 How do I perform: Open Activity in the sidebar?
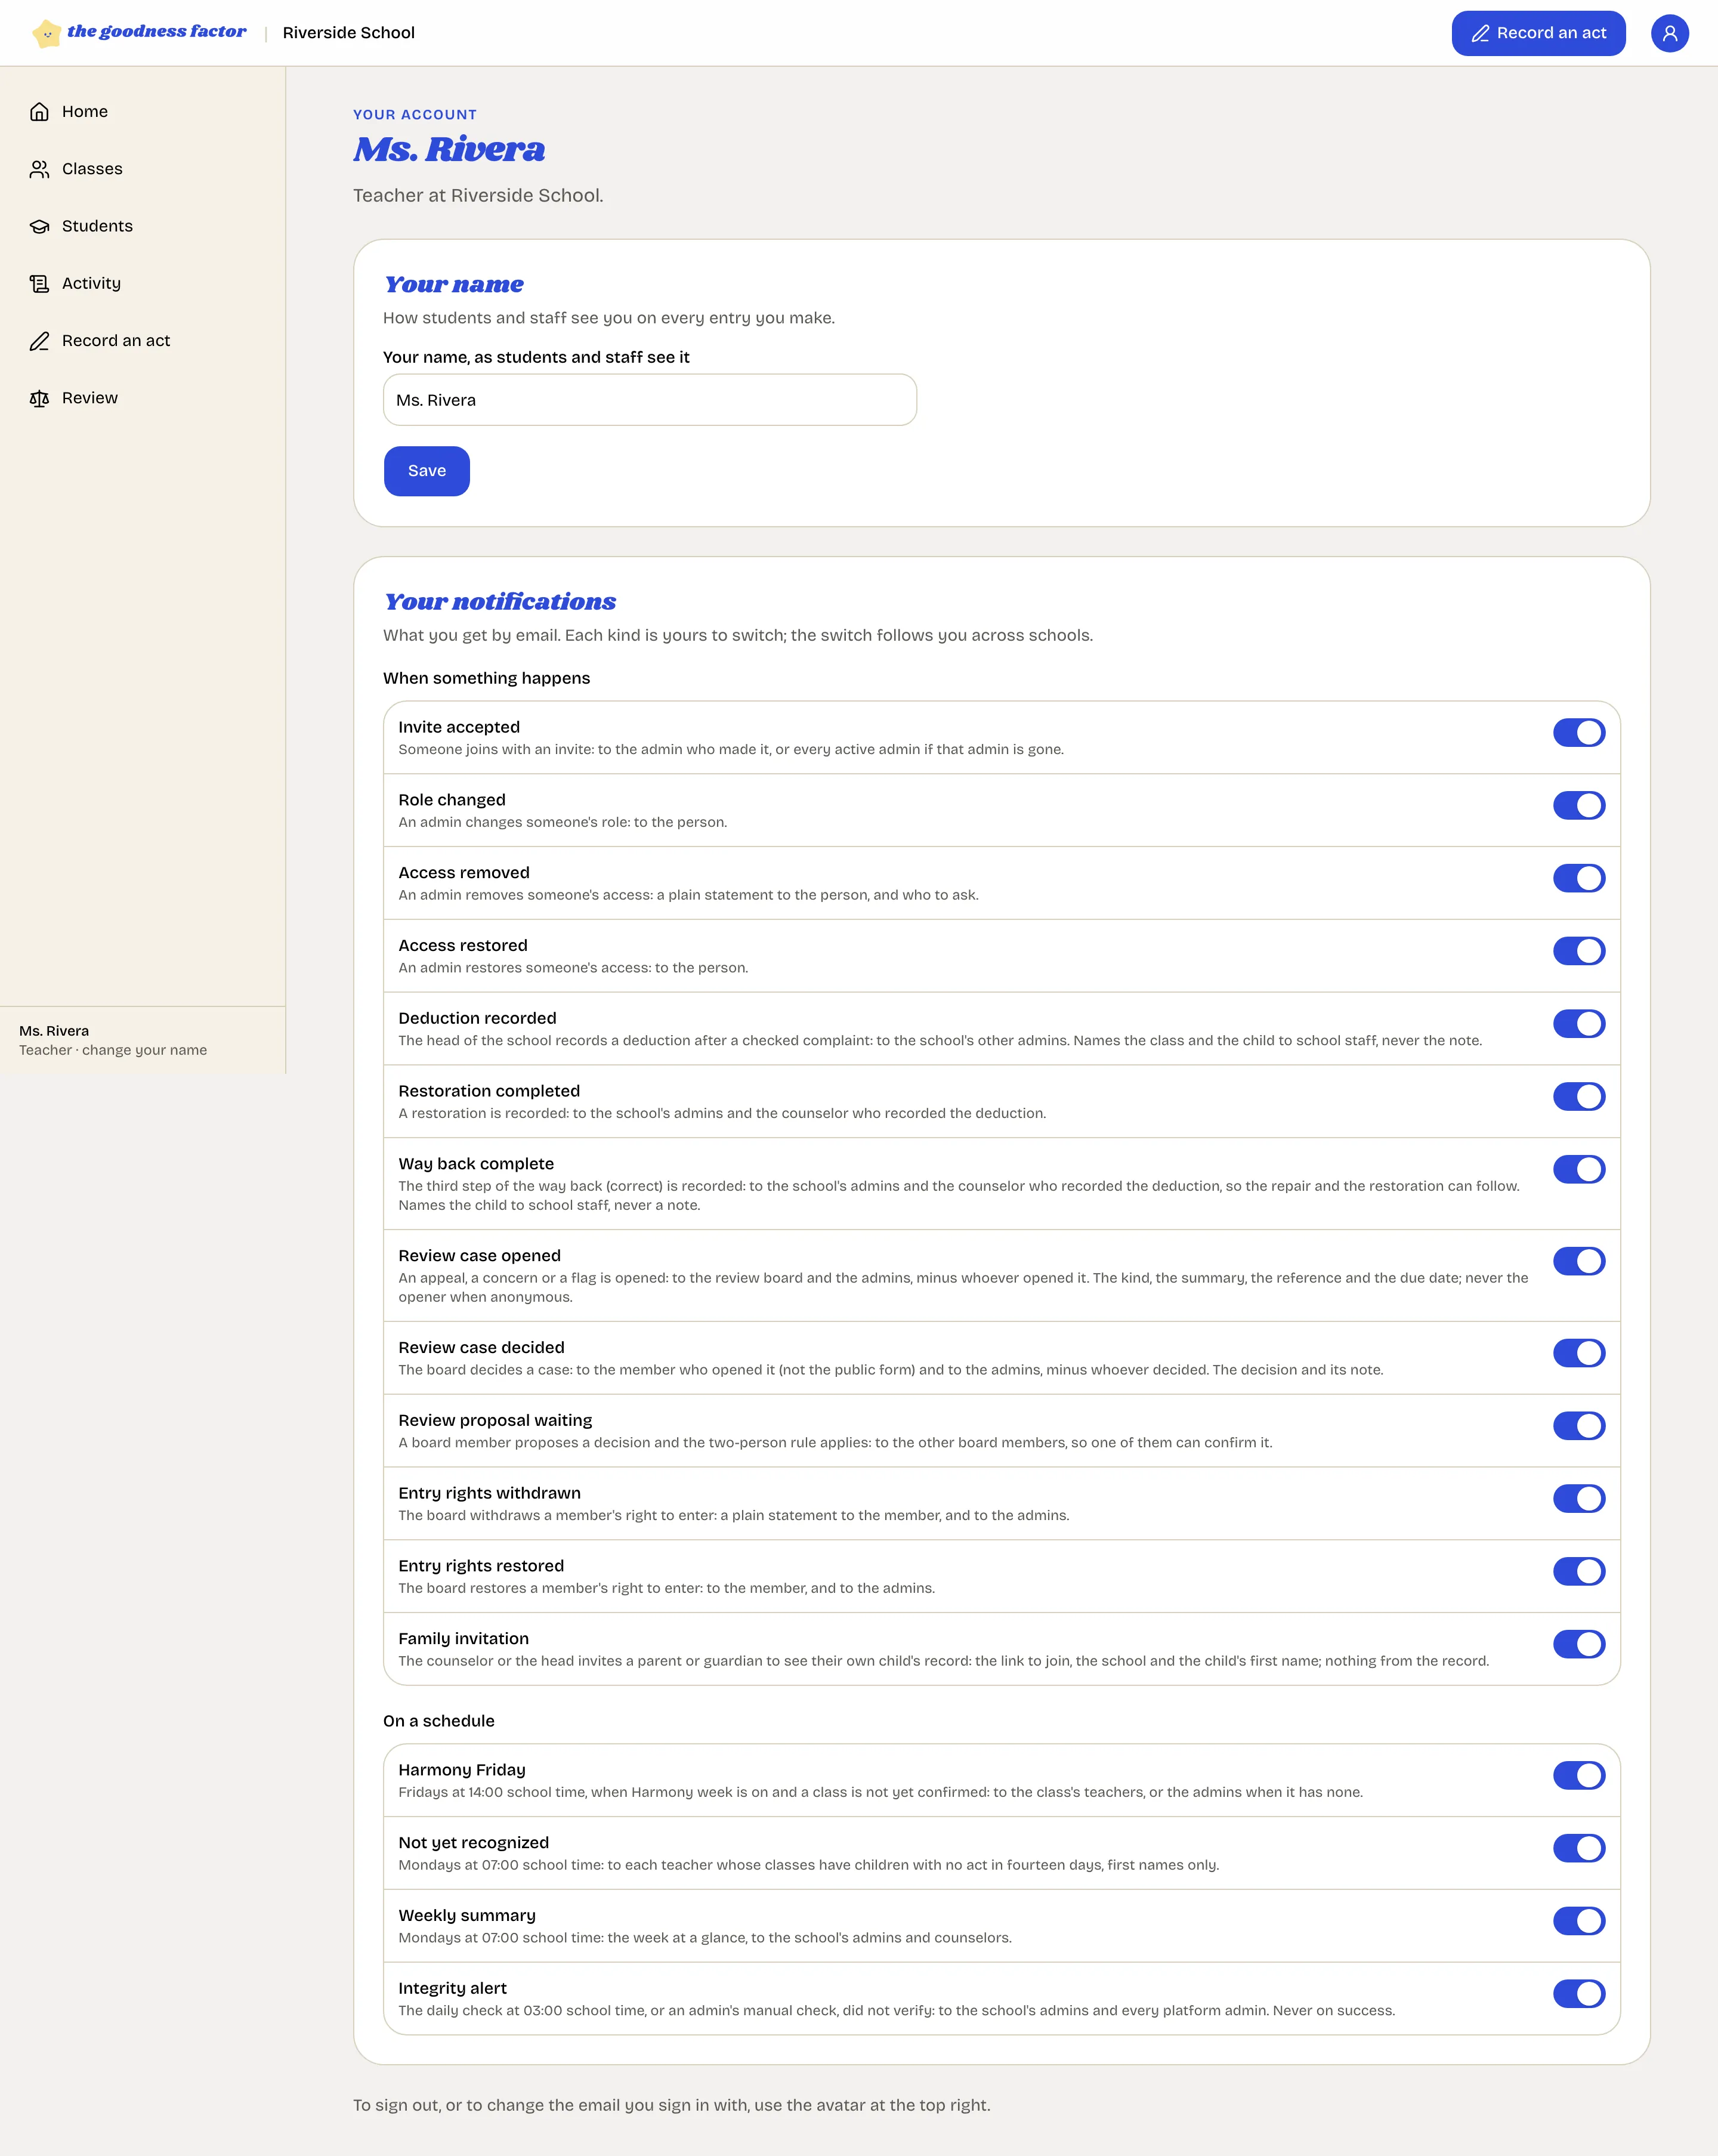click(143, 284)
